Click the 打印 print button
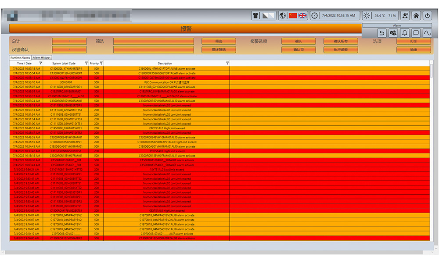The width and height of the screenshot is (439, 263). click(x=414, y=41)
